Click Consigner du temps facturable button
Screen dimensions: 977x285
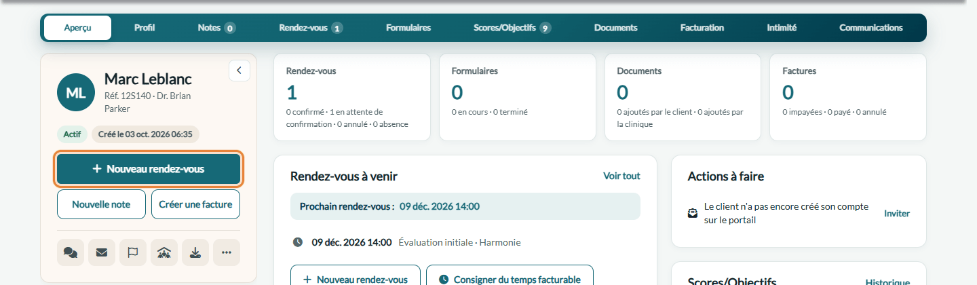[510, 275]
